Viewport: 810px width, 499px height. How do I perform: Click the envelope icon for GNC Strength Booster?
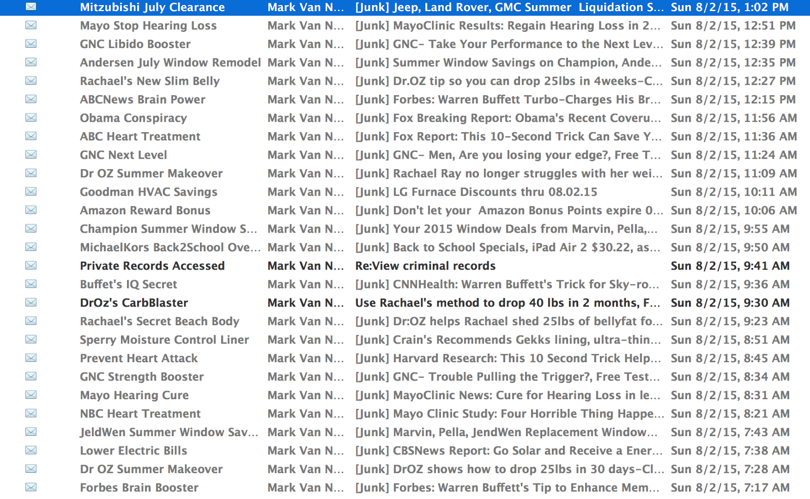(x=31, y=377)
